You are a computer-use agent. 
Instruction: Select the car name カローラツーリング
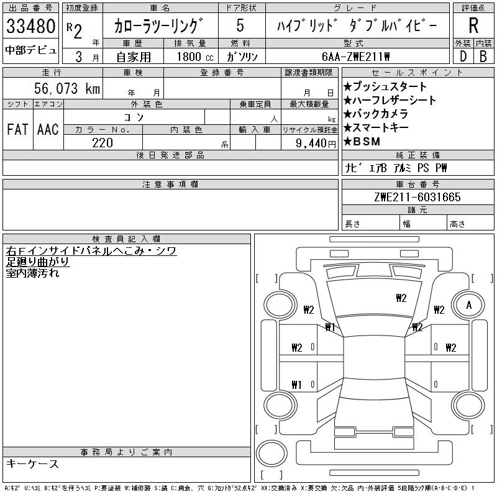tap(158, 25)
